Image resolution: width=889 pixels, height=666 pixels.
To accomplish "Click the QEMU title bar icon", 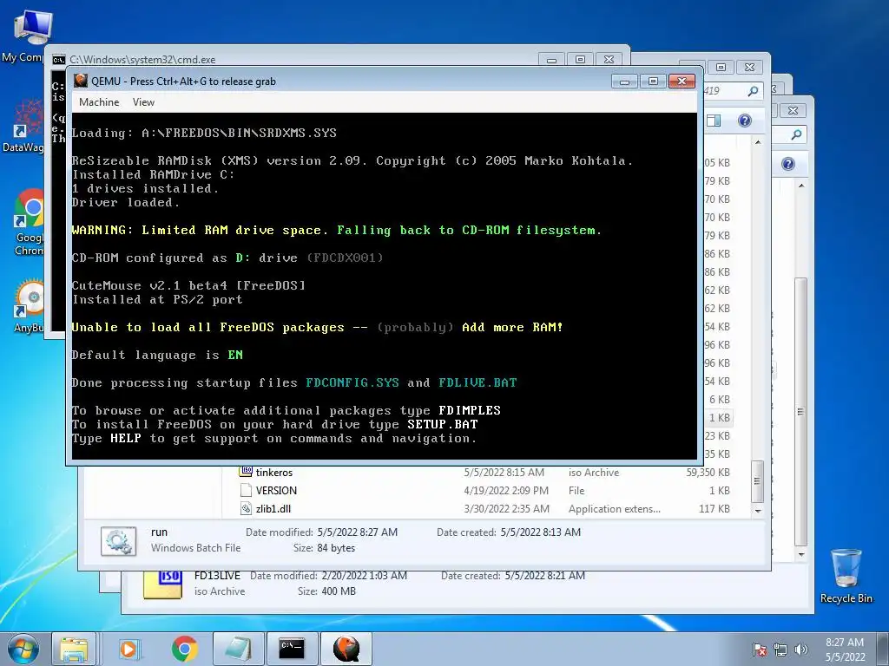I will (x=81, y=81).
